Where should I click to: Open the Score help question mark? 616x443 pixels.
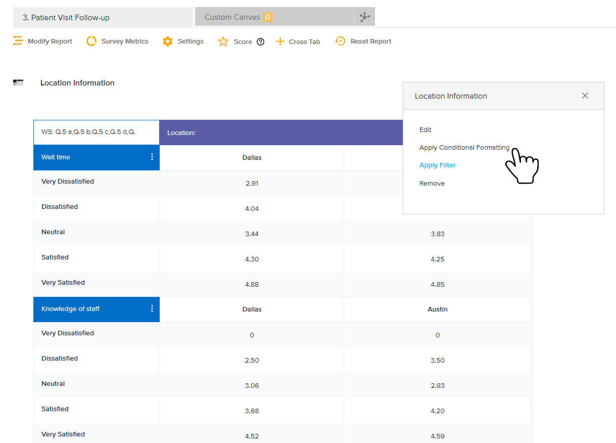point(260,42)
